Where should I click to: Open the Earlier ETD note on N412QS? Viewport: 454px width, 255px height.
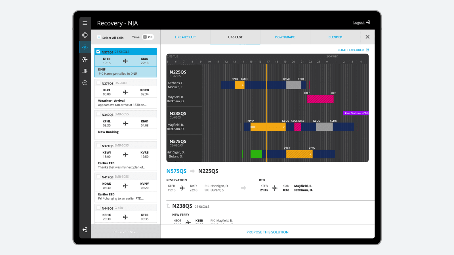point(125,196)
